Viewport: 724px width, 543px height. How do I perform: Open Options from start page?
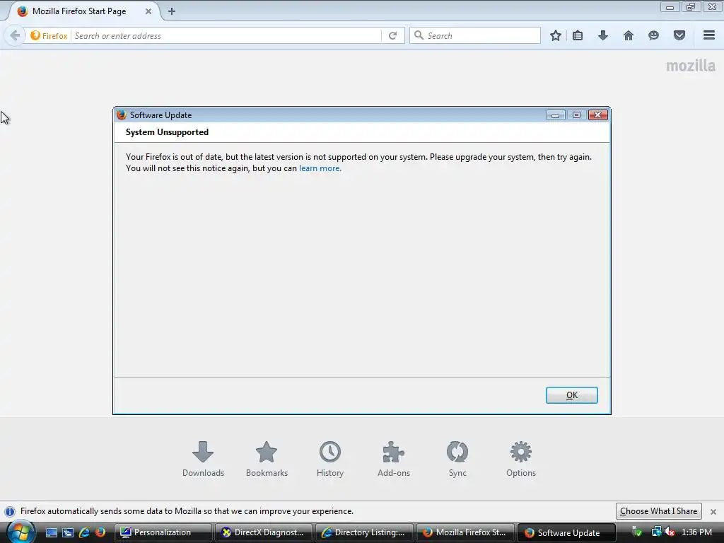521,459
